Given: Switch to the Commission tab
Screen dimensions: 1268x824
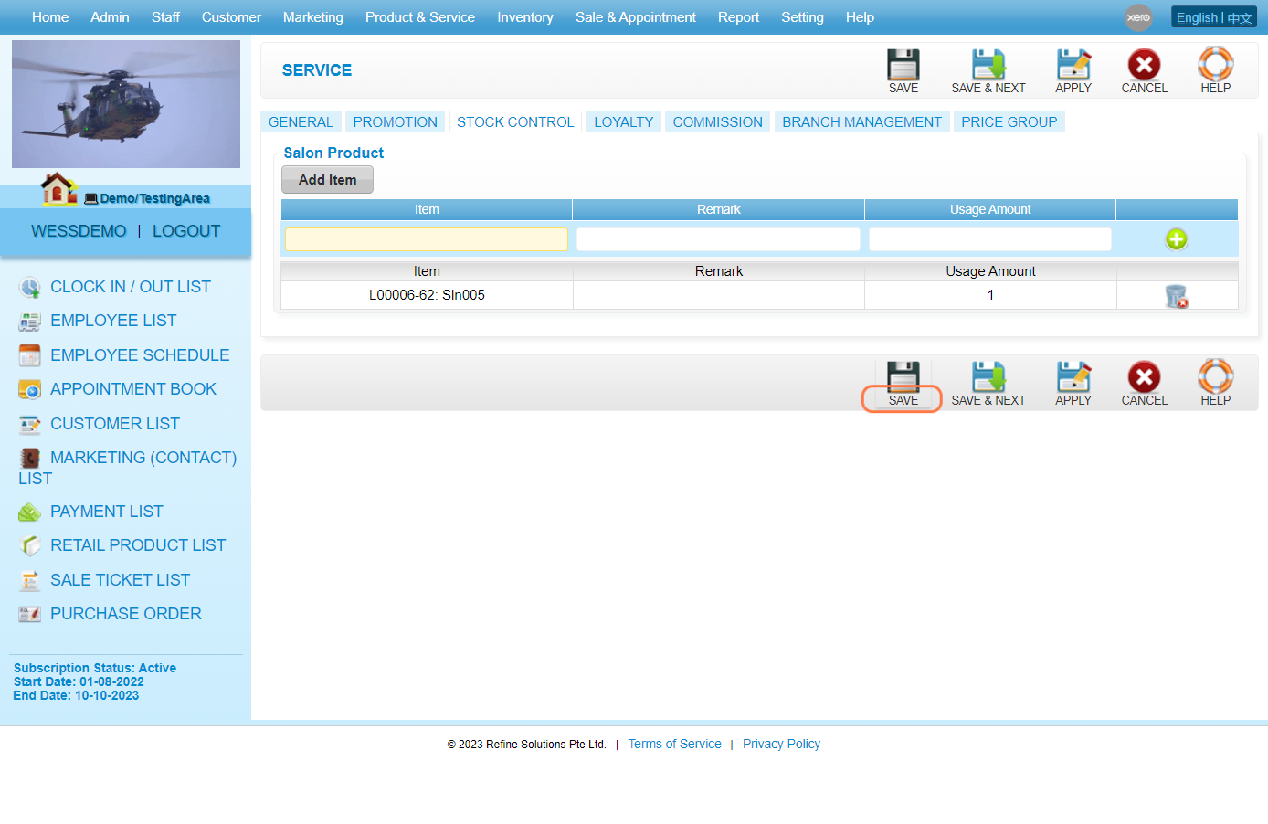Looking at the screenshot, I should [717, 121].
